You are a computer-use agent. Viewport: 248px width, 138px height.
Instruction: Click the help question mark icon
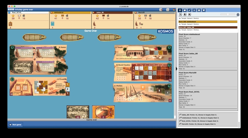click(238, 15)
